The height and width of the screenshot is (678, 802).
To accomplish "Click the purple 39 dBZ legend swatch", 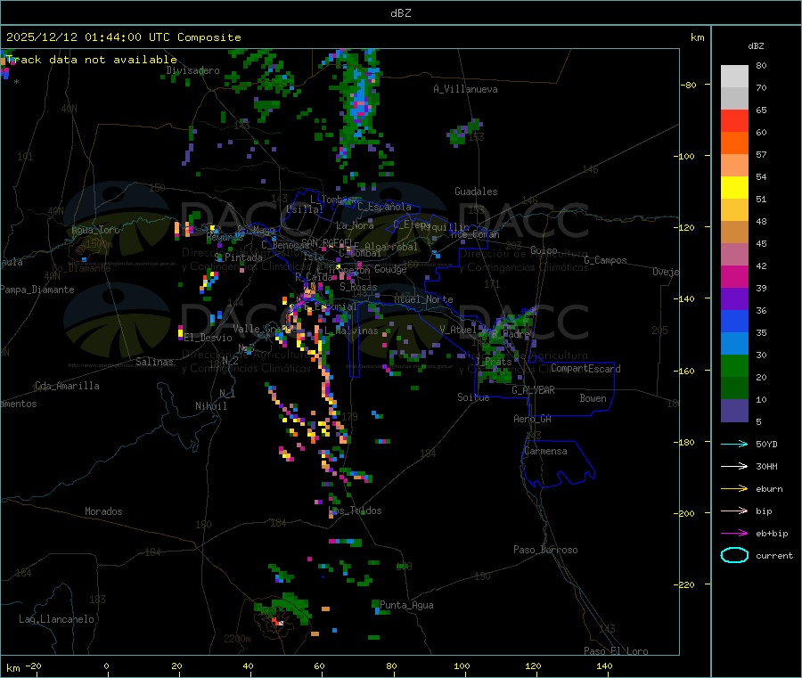I will 734,299.
